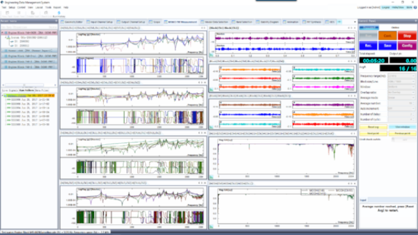Click the Engine Block test icon in list
This screenshot has height=235, width=418.
(6, 33)
